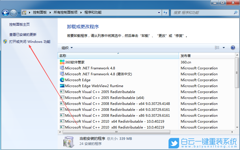Open 控制面板主页 link
This screenshot has height=150, width=240.
click(20, 25)
